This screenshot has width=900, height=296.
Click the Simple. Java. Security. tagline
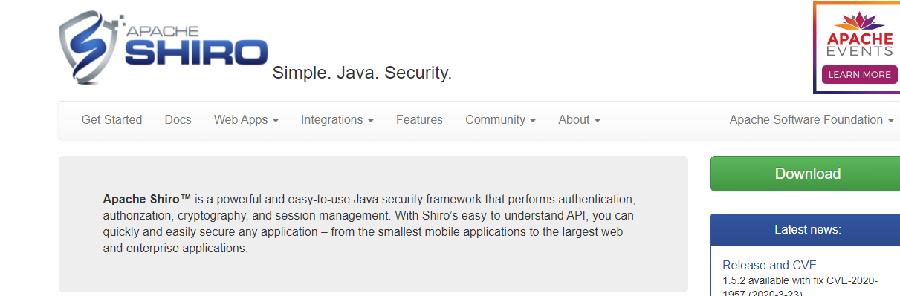362,73
